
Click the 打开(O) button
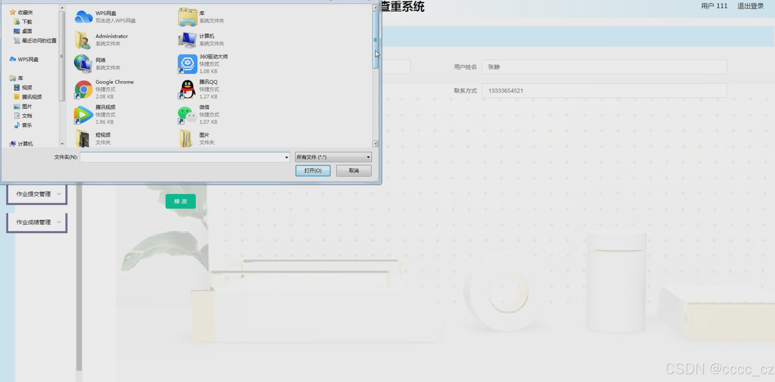point(313,171)
